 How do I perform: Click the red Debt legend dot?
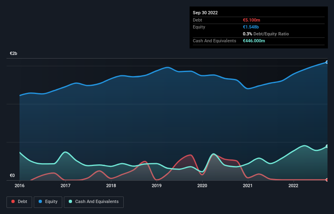click(13, 201)
